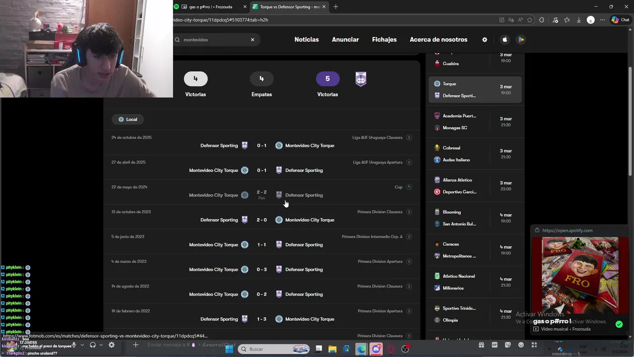
Task: Open Discord user settings gear
Action: click(111, 345)
